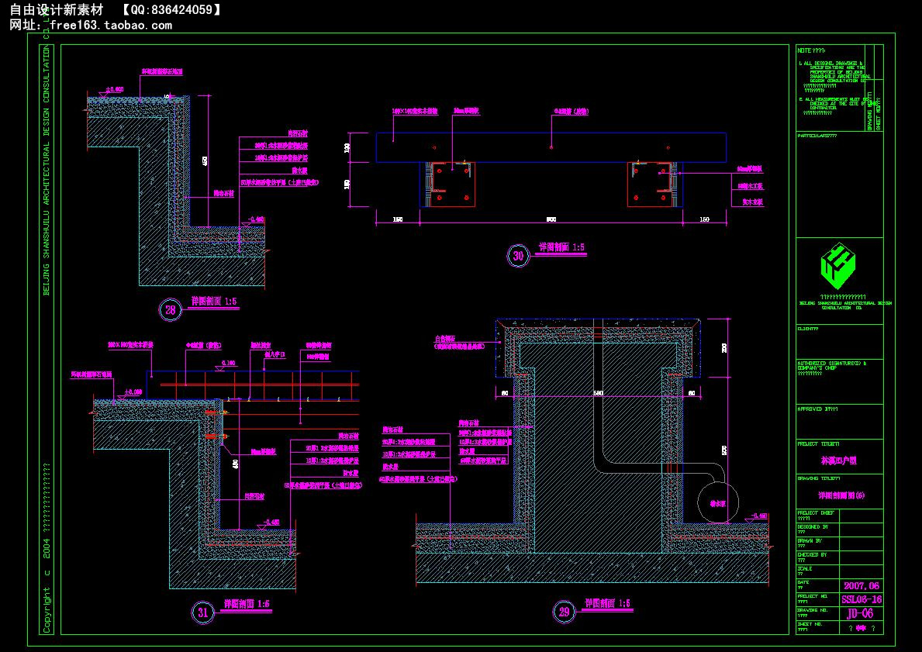Click the "DRAWN BY" label

[810, 541]
